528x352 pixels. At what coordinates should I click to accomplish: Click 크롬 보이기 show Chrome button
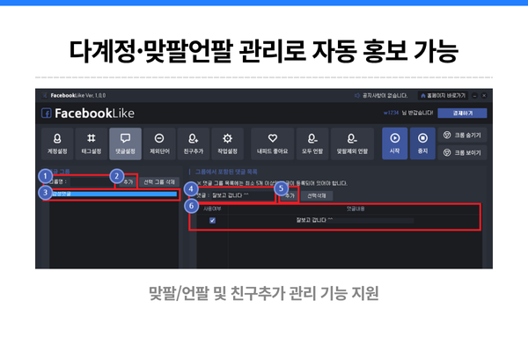462,152
